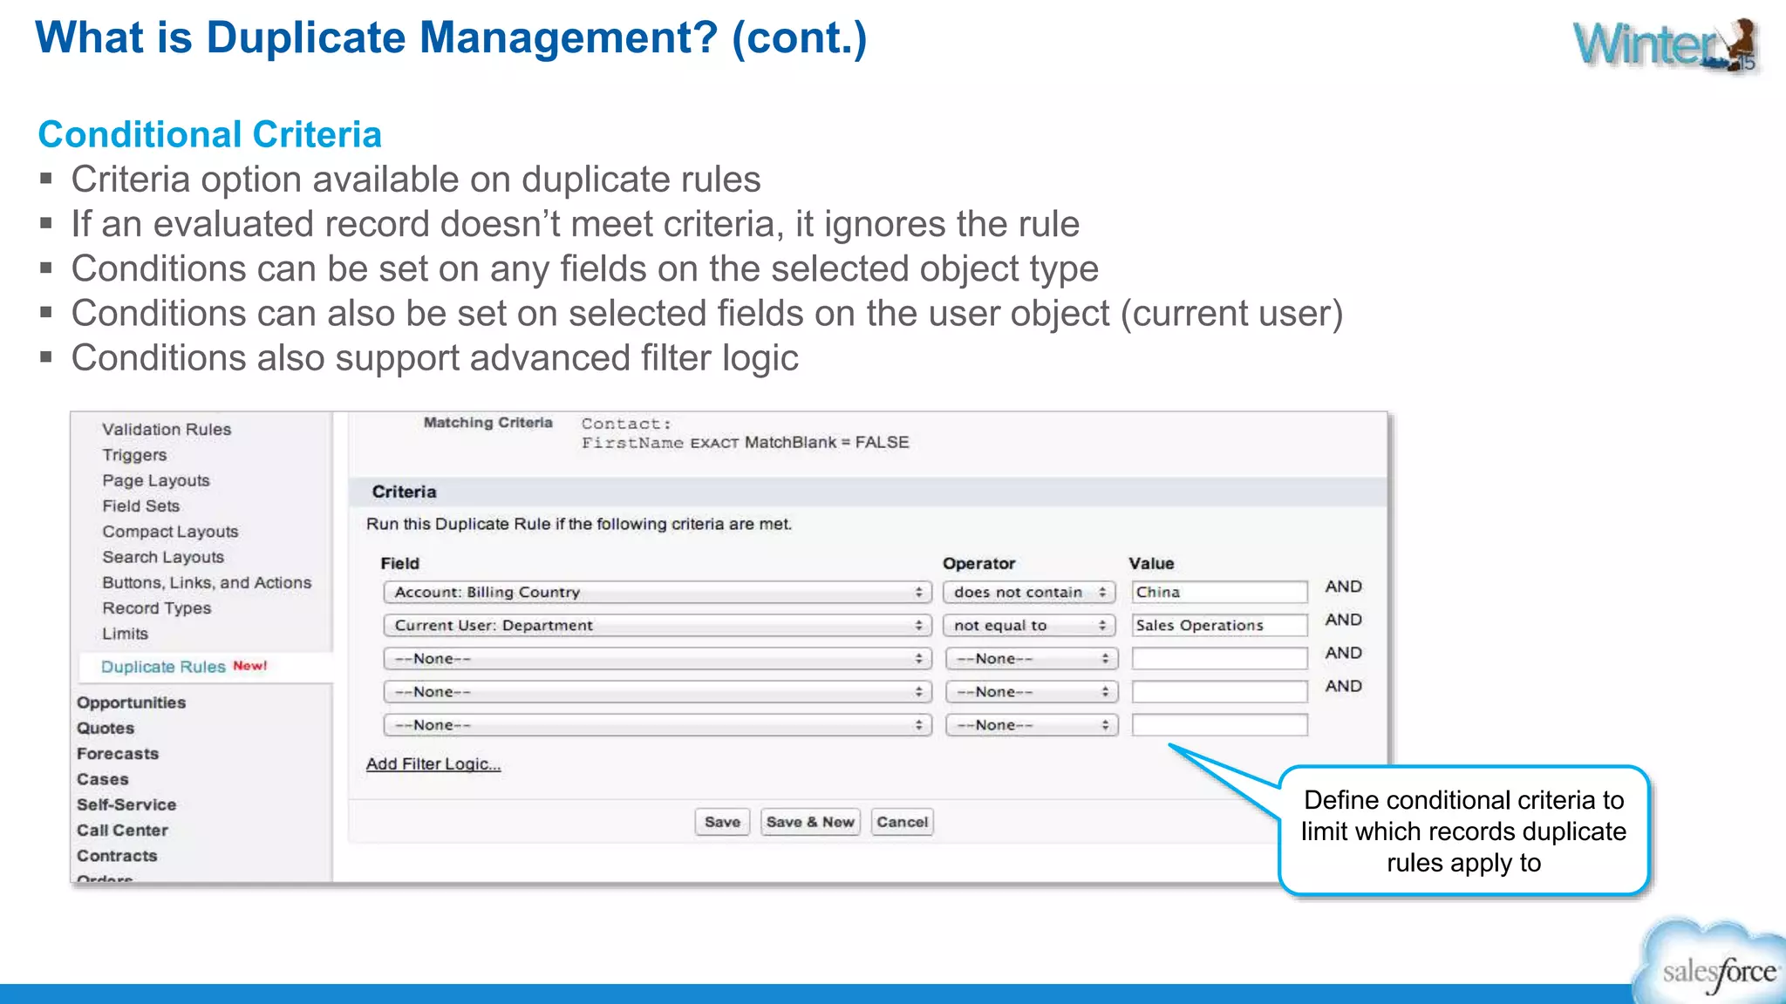Expand Cases in the setup sidebar
Viewport: 1786px width, 1004px height.
[103, 779]
